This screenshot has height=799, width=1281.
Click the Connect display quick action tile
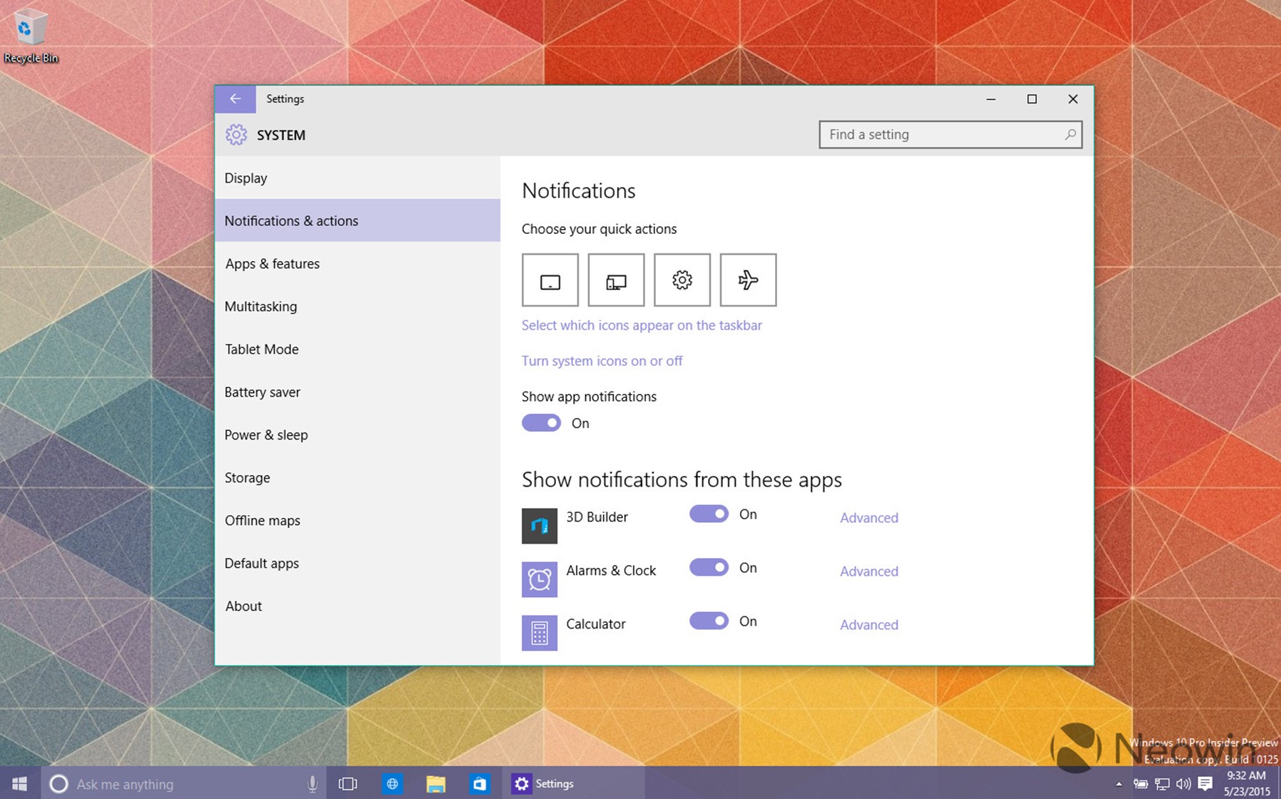tap(616, 280)
